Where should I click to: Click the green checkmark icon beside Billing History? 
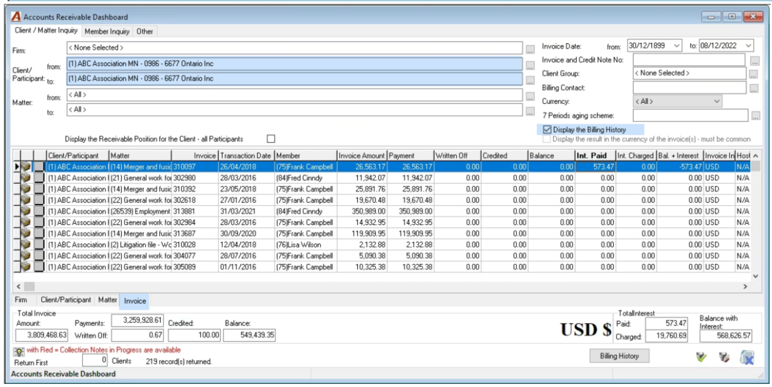coord(701,357)
